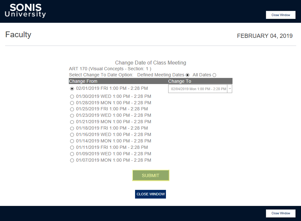Select the 01/30/2019 WED meeting date
The image size is (301, 221).
click(x=72, y=96)
